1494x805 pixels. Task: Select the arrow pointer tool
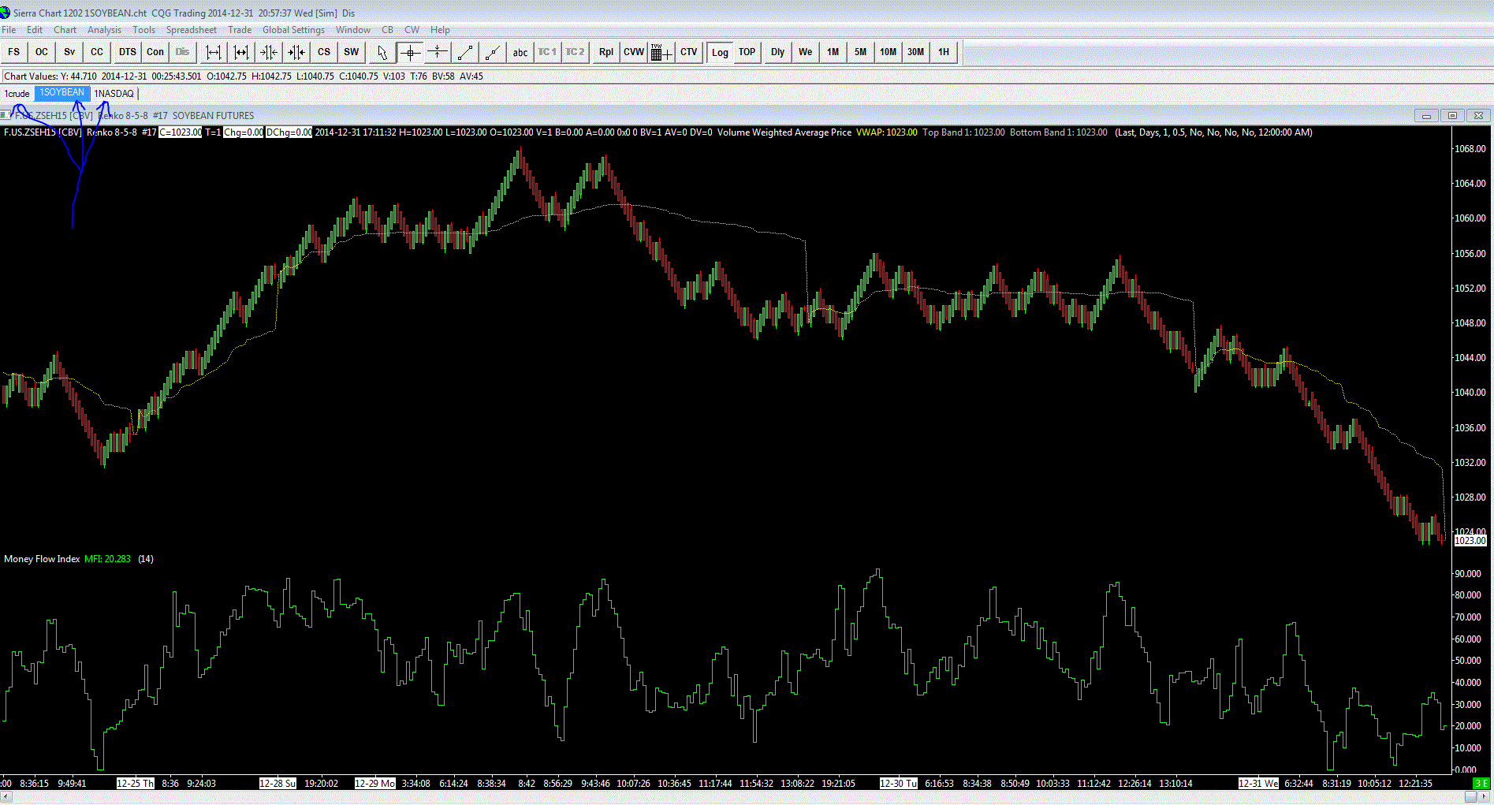coord(382,52)
